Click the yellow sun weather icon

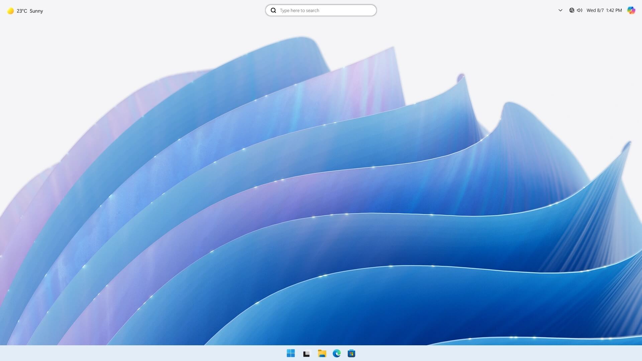coord(11,11)
